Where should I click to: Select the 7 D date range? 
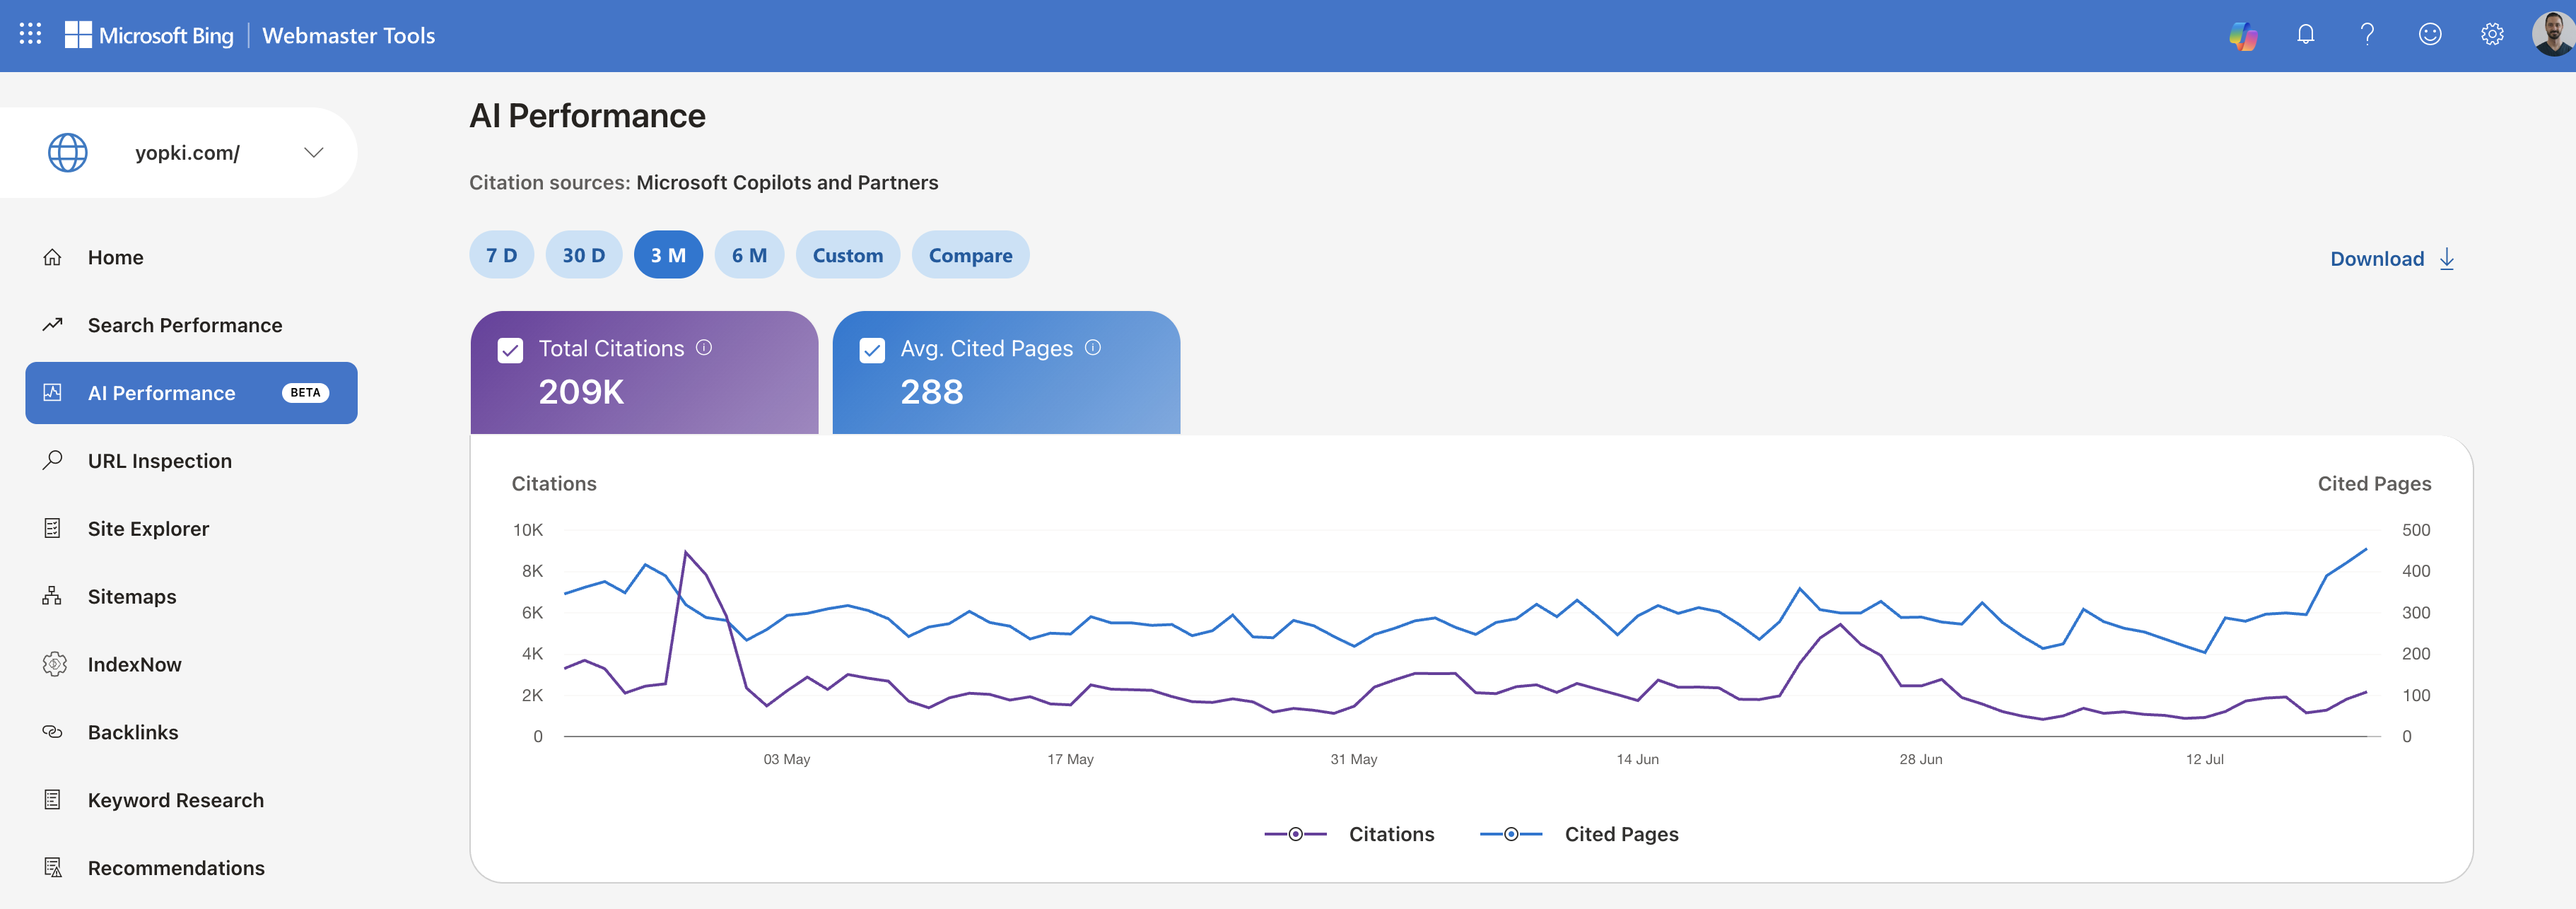502,255
